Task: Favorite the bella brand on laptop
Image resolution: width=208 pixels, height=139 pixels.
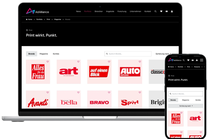Action: [78, 92]
